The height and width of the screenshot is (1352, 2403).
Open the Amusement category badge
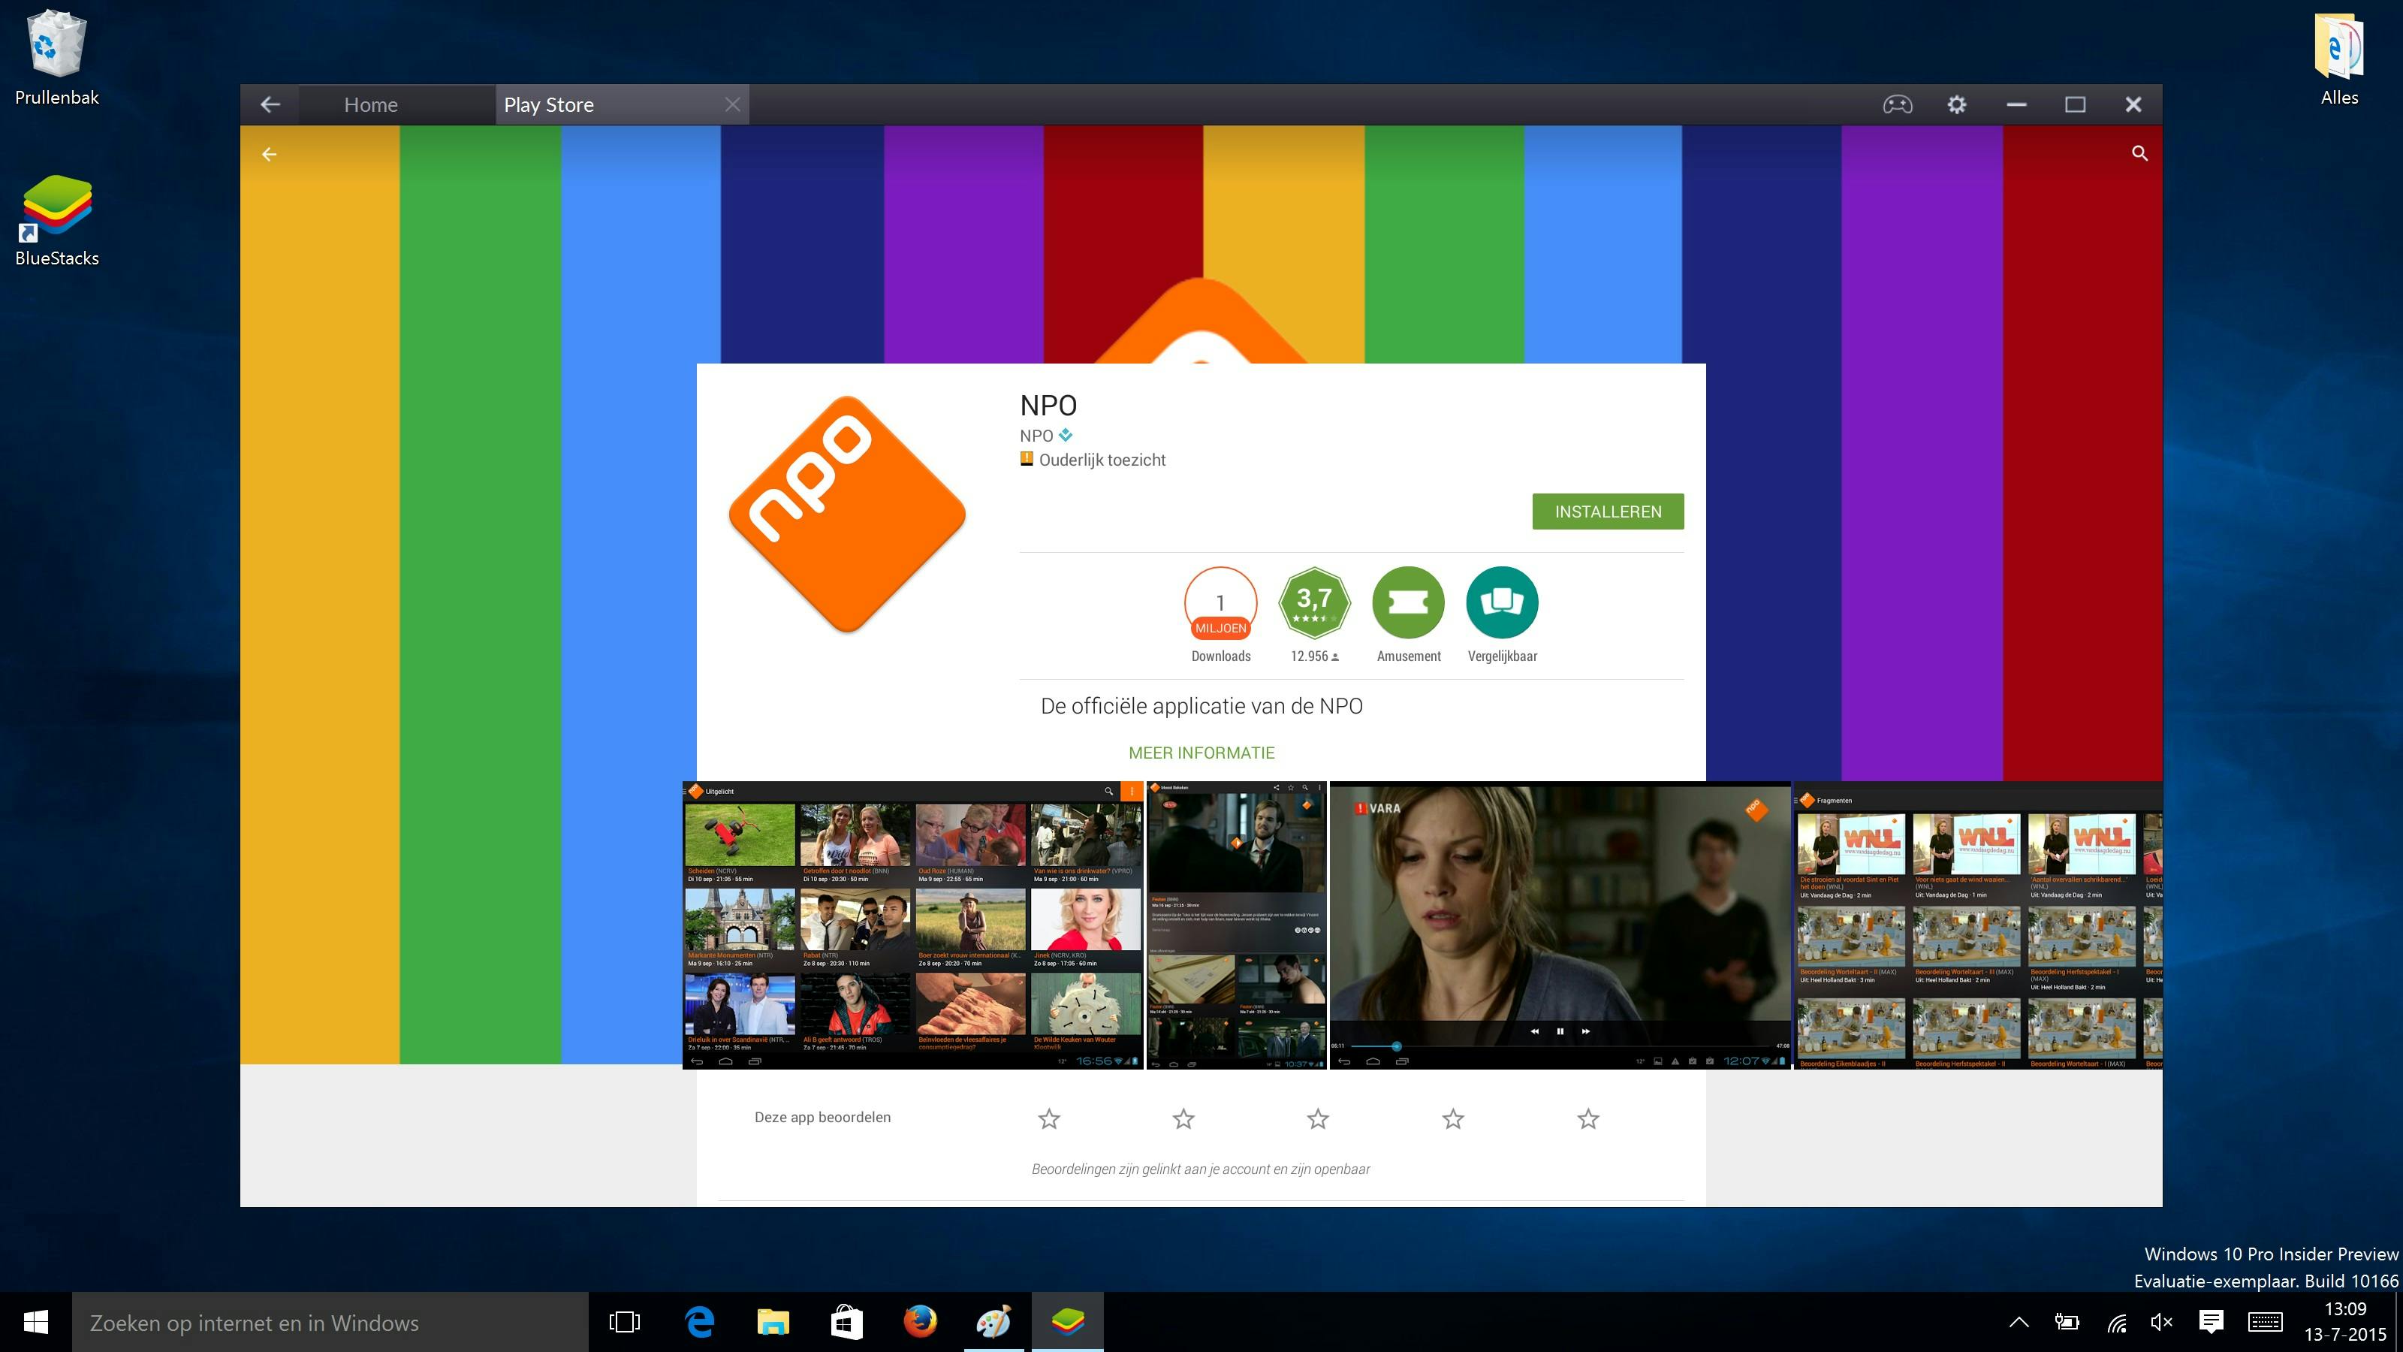tap(1408, 602)
